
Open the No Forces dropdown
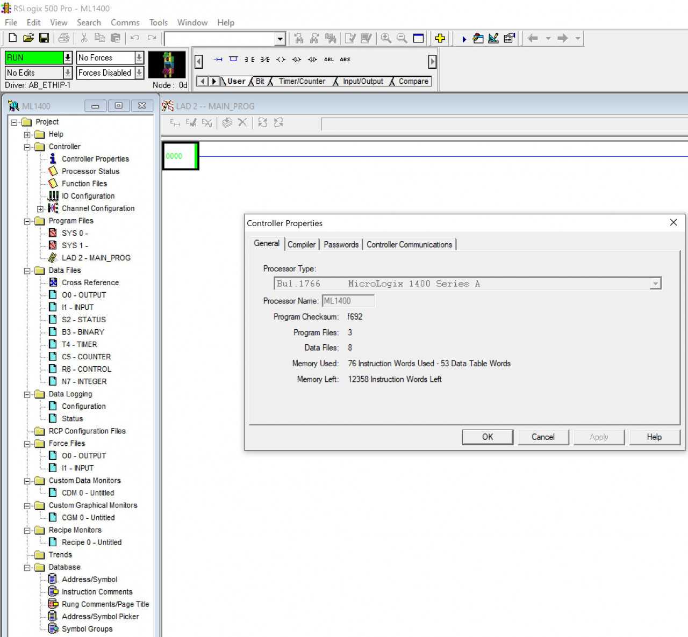pyautogui.click(x=139, y=57)
